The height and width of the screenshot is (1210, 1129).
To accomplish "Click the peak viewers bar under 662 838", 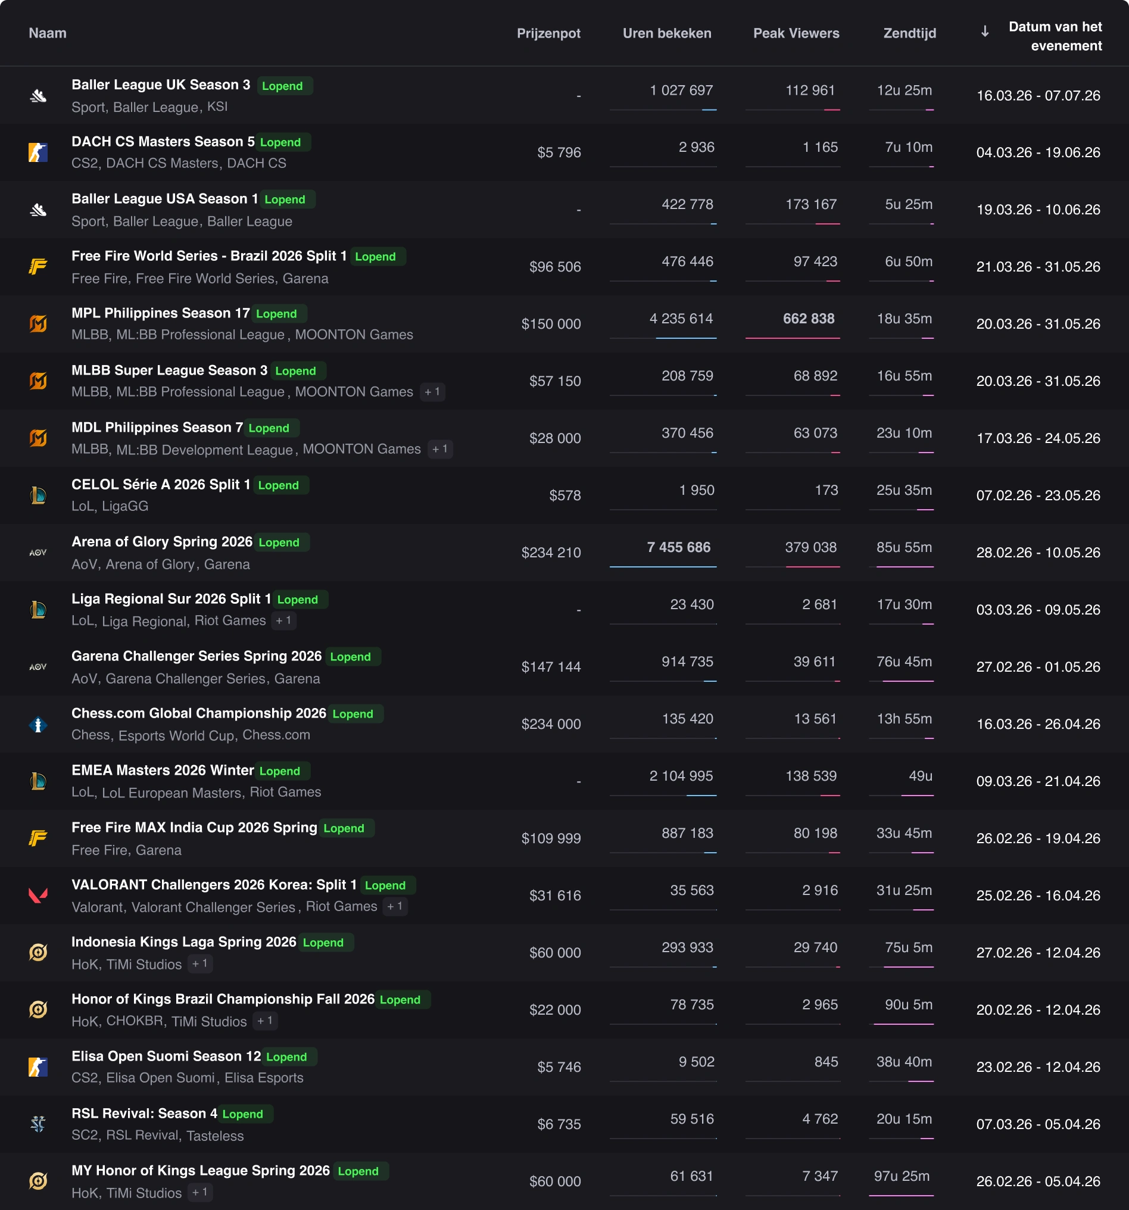I will pyautogui.click(x=793, y=338).
